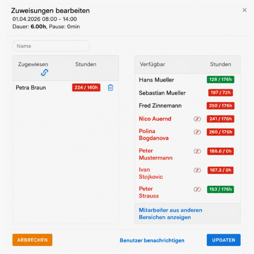Click the ABBRECHEN button
The height and width of the screenshot is (254, 254).
[32, 240]
